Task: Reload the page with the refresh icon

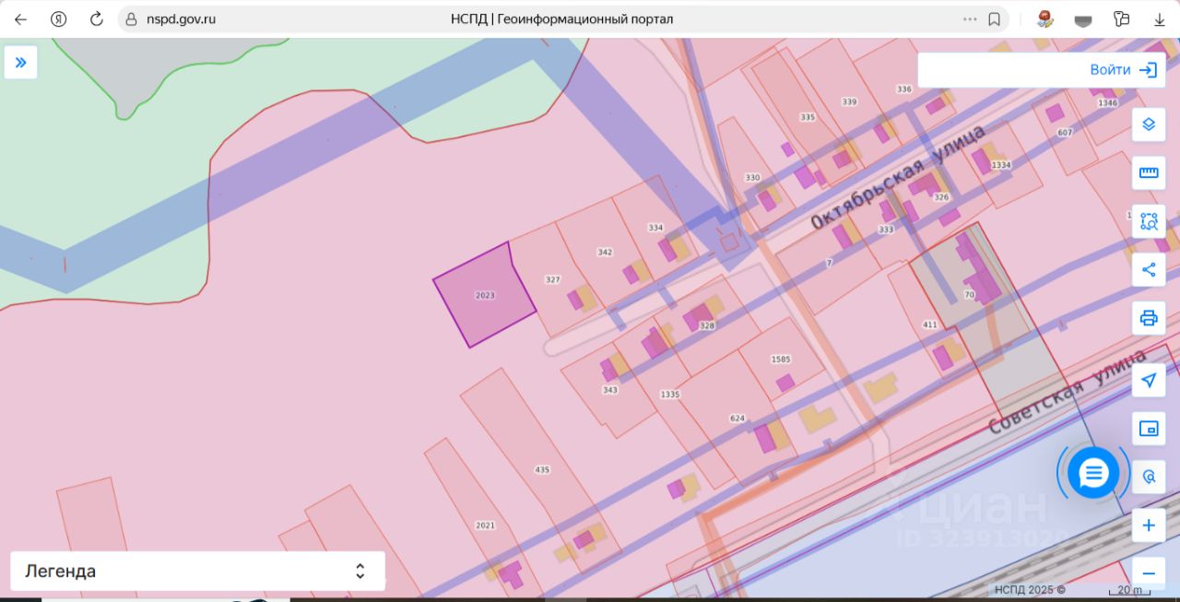Action: [96, 18]
